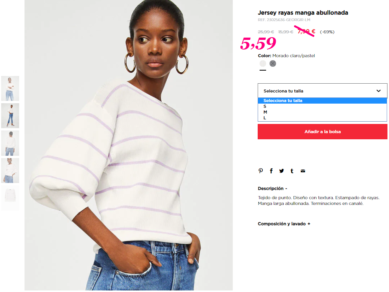This screenshot has height=292, width=389.
Task: View first thumbnail of model facing front
Action: [10, 88]
